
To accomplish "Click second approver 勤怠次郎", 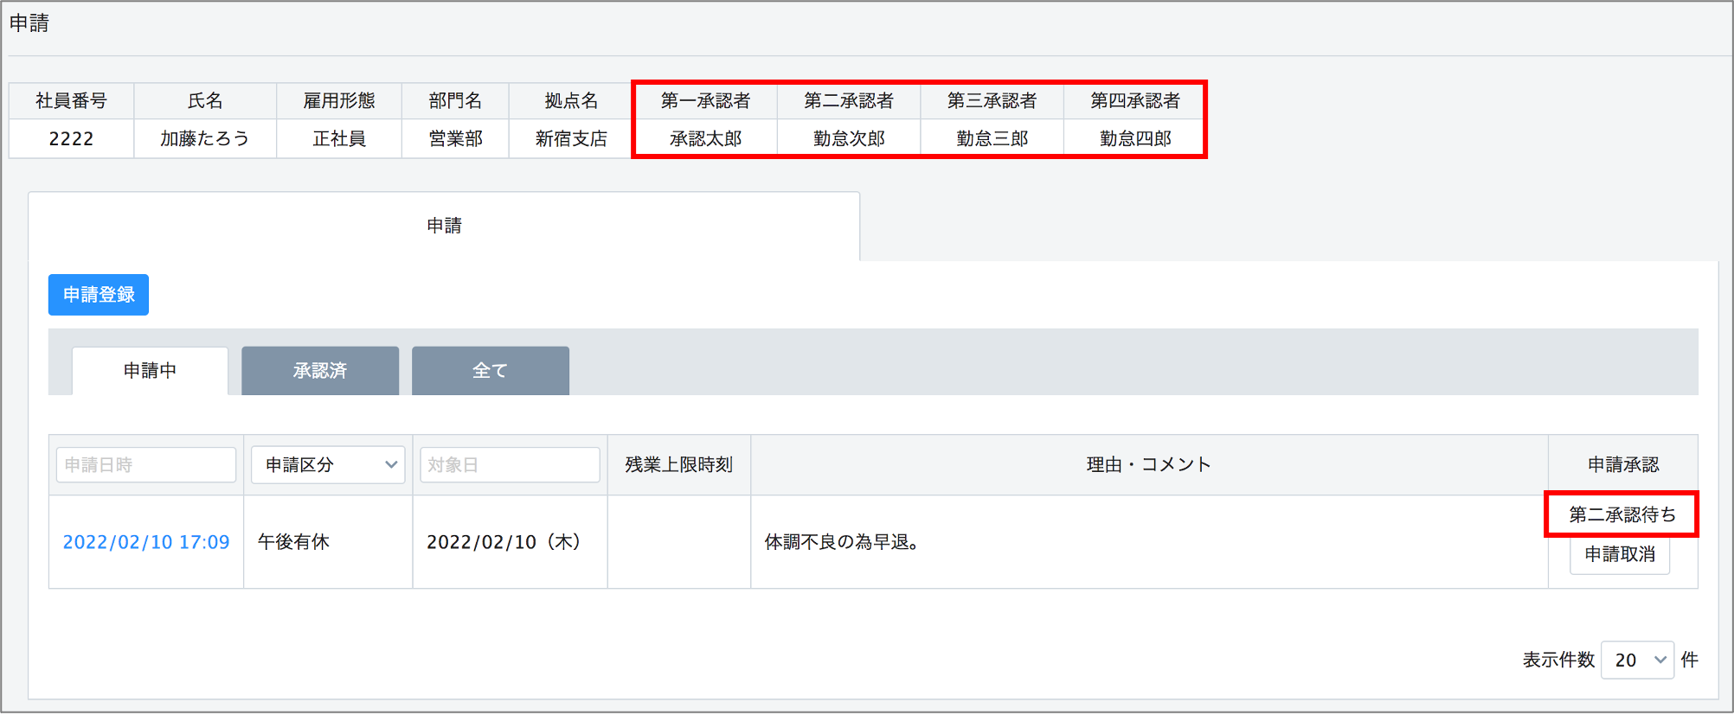I will pyautogui.click(x=849, y=139).
